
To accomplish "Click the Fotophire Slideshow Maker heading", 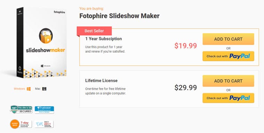I will 119,16.
